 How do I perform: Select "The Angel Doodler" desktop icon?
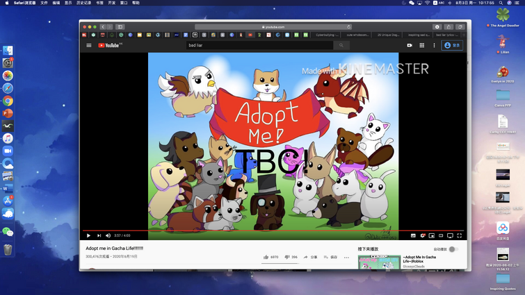[x=503, y=17]
